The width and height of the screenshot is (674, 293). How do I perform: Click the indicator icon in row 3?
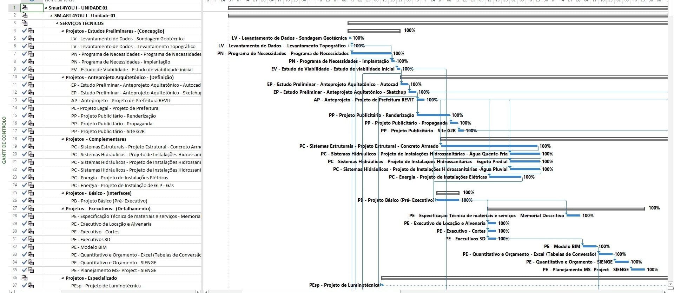[24, 23]
